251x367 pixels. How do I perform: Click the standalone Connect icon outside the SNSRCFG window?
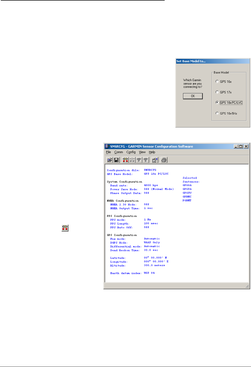click(x=65, y=228)
